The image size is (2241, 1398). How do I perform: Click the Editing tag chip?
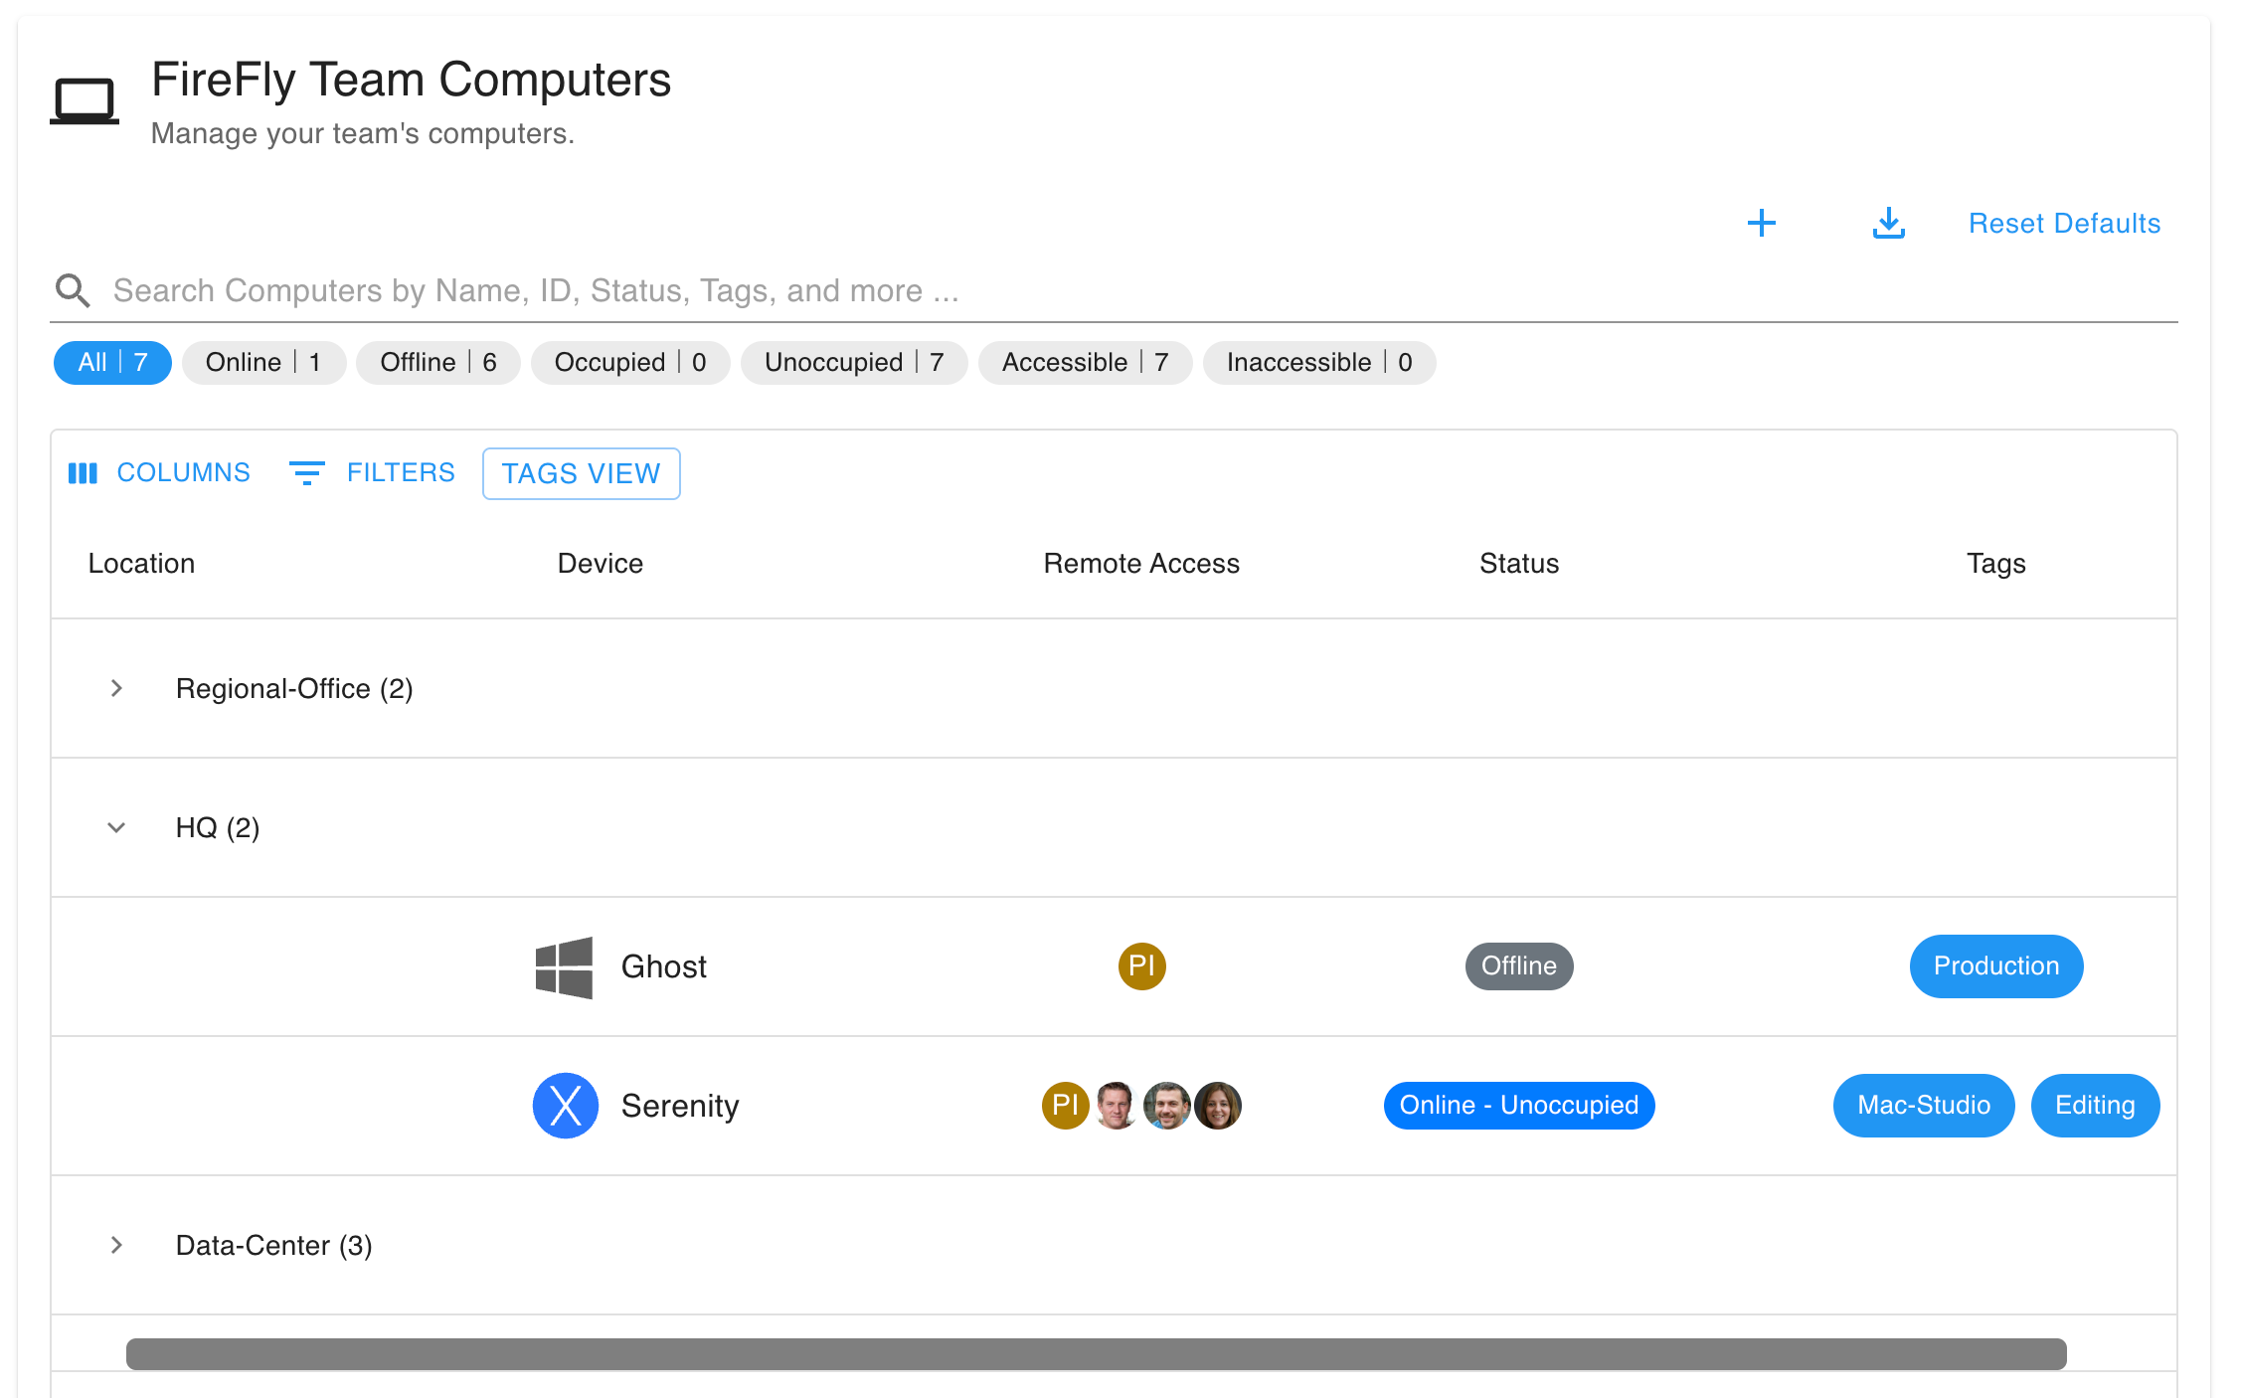click(2095, 1106)
